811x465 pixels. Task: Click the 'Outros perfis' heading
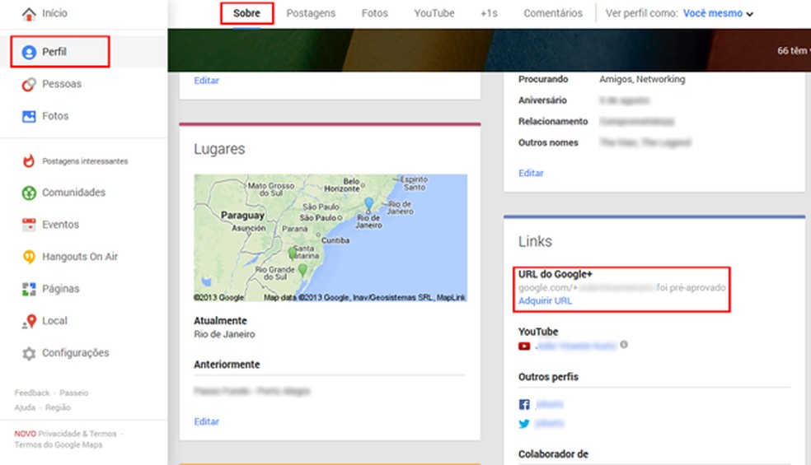point(548,377)
